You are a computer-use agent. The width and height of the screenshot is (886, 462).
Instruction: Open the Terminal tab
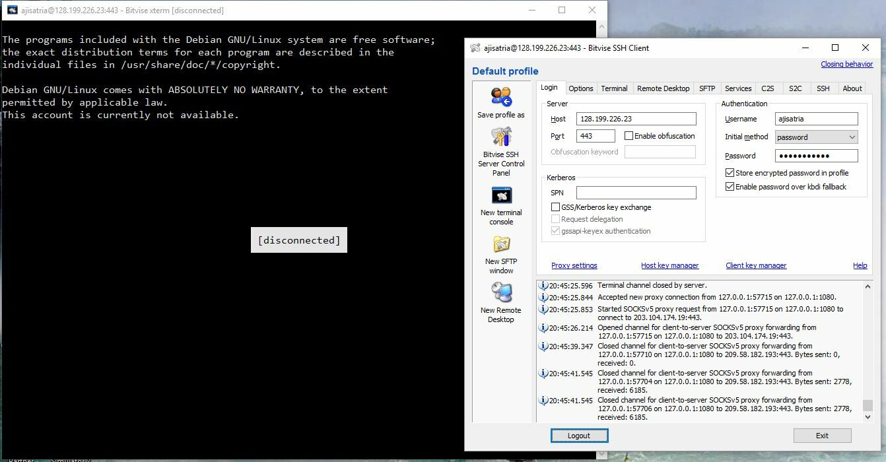pyautogui.click(x=614, y=88)
